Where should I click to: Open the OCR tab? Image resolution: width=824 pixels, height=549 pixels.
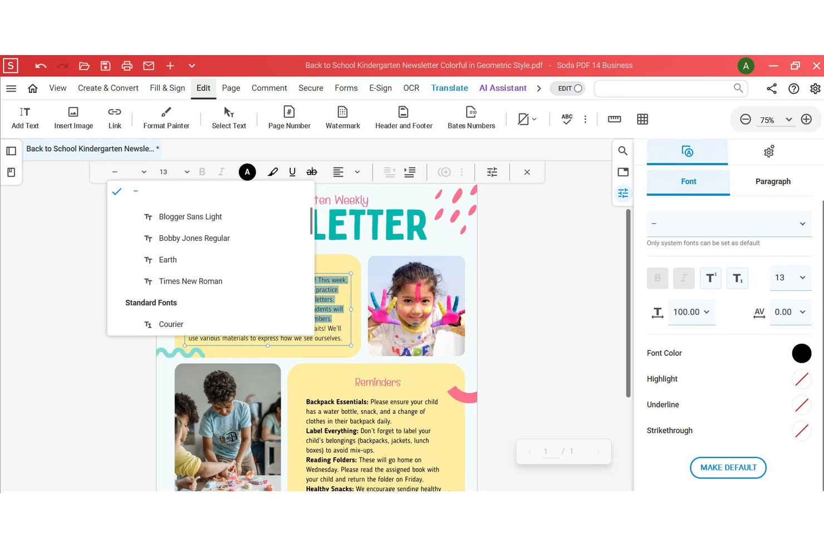[x=411, y=88]
